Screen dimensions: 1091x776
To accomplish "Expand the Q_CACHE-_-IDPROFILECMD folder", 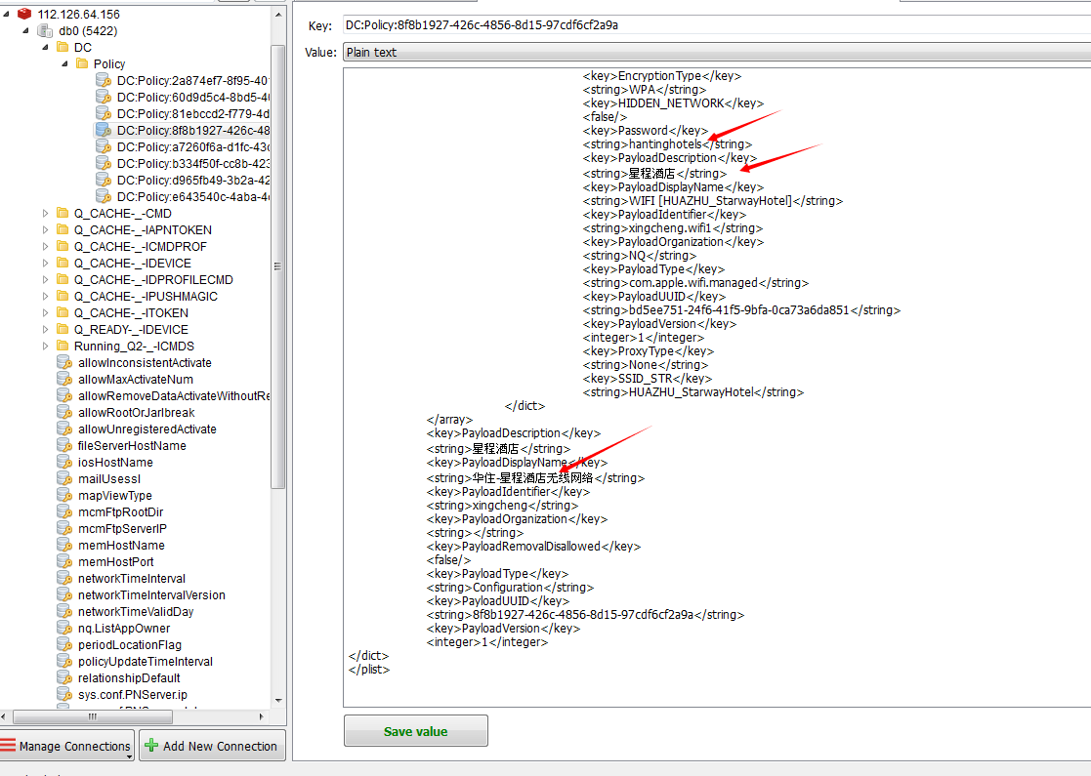I will pos(45,279).
